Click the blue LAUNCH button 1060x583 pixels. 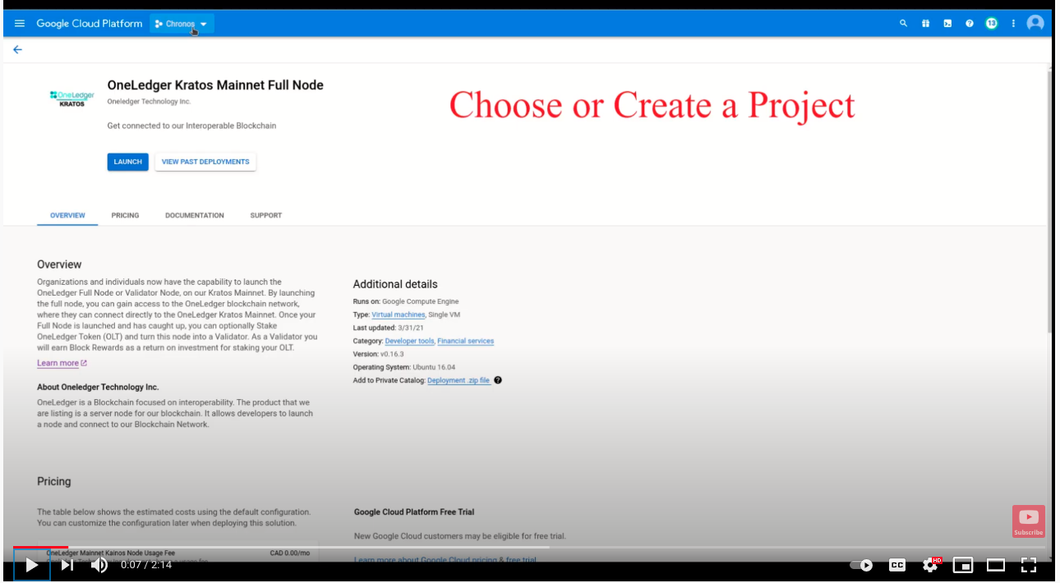(x=127, y=162)
